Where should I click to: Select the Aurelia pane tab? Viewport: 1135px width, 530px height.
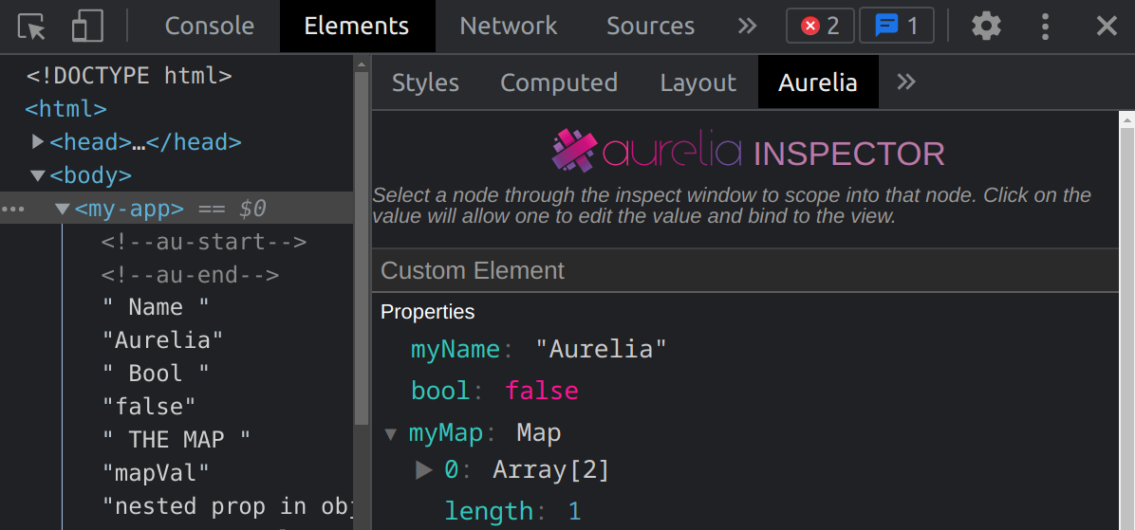pyautogui.click(x=818, y=82)
